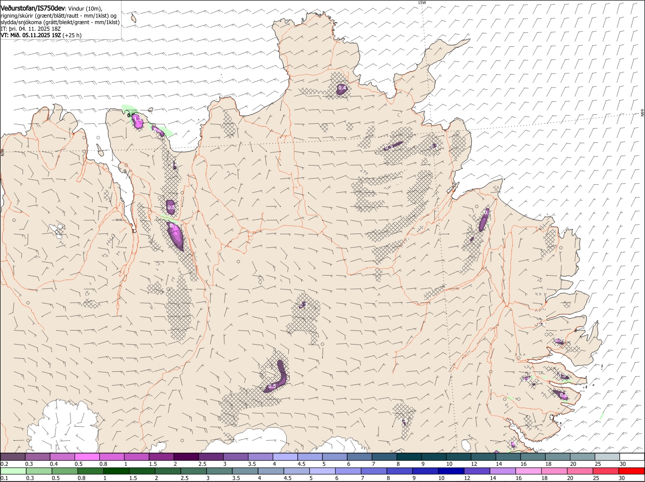Click the violet swatch labeled 12 on rain scale

coord(477,471)
